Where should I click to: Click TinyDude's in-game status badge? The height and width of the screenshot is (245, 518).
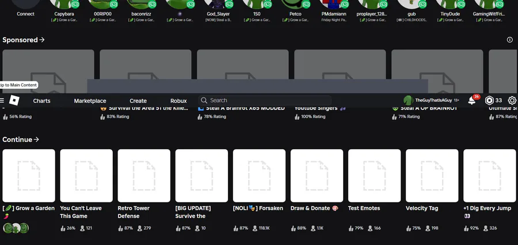point(460,4)
